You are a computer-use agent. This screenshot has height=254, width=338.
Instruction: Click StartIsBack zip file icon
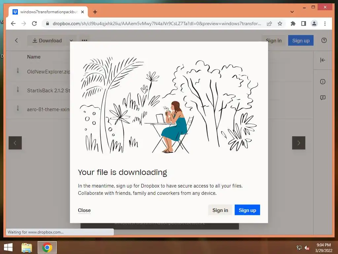pos(18,89)
